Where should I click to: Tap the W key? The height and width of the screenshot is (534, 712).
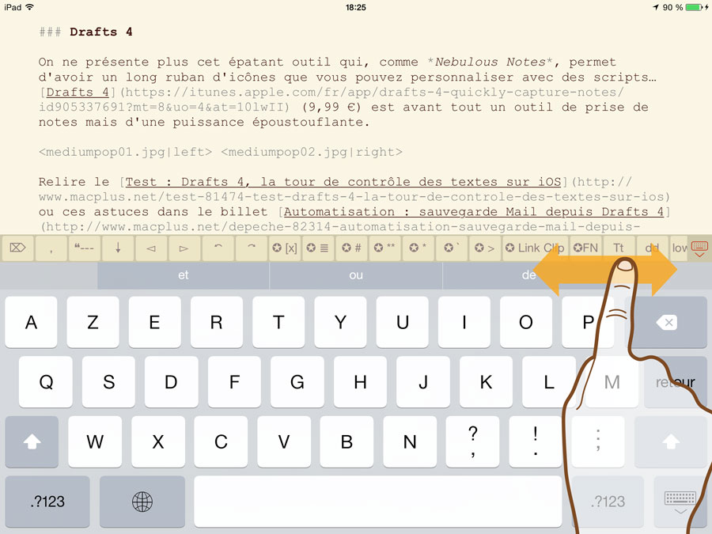95,441
